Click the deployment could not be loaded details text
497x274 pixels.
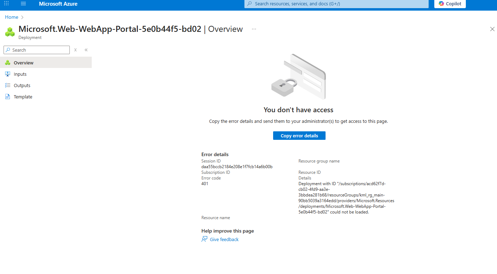[346, 198]
